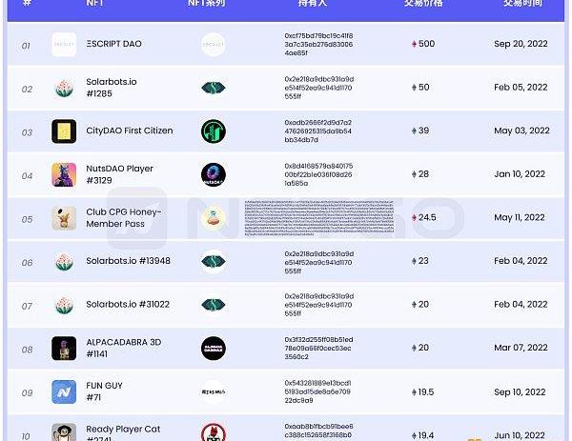The image size is (572, 441).
Task: Click the ΞSCRIPT DAO NFT thumbnail
Action: (x=64, y=45)
